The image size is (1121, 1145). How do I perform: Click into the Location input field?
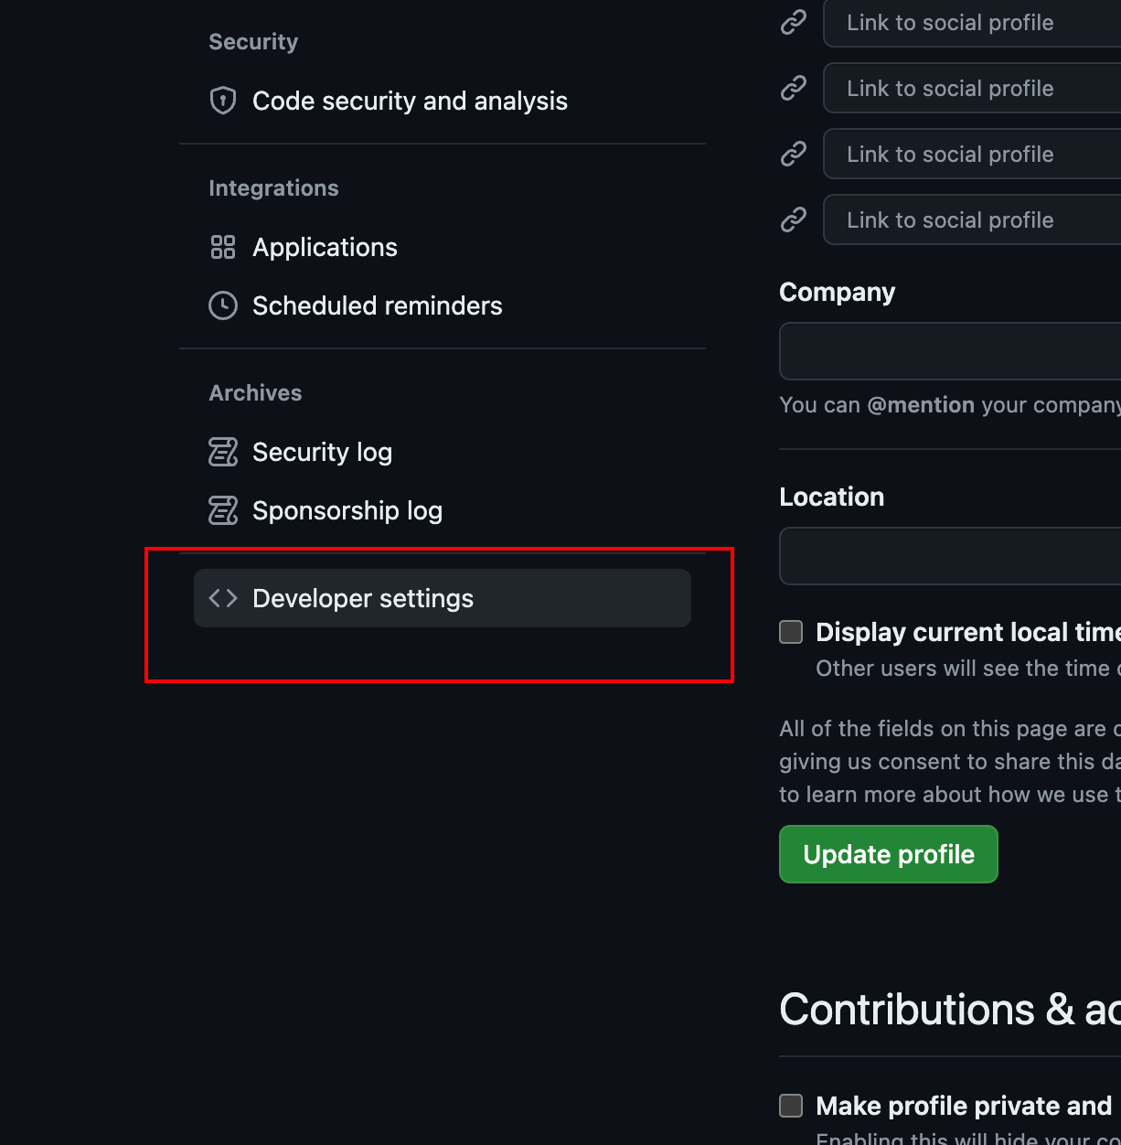coord(951,556)
